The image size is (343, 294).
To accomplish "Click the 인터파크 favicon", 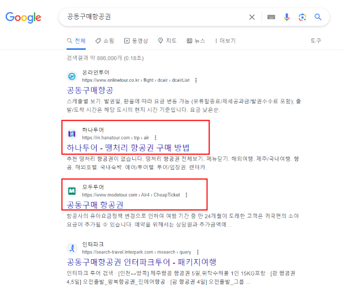I will [72, 248].
